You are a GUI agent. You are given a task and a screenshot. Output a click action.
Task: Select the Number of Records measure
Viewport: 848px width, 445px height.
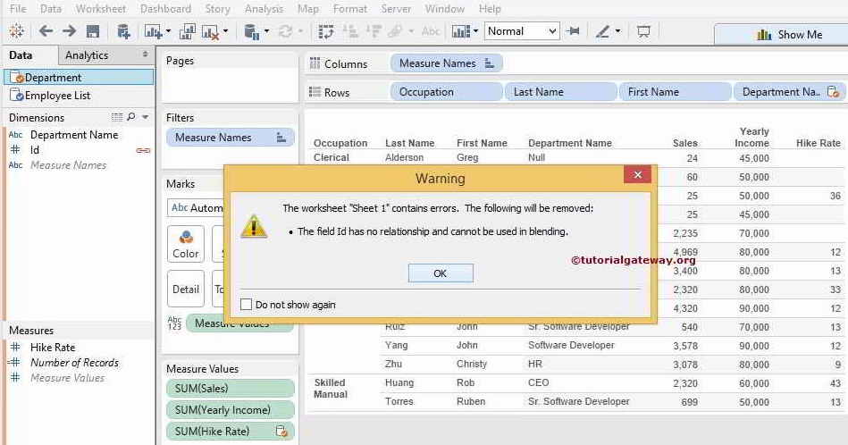pos(74,362)
